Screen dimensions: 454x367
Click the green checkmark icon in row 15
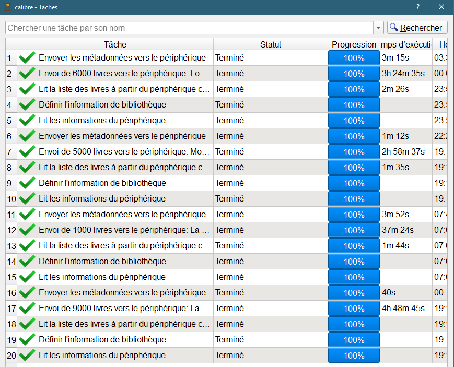pyautogui.click(x=27, y=277)
